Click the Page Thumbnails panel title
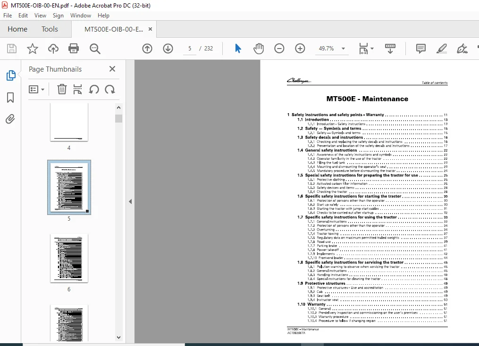 55,69
